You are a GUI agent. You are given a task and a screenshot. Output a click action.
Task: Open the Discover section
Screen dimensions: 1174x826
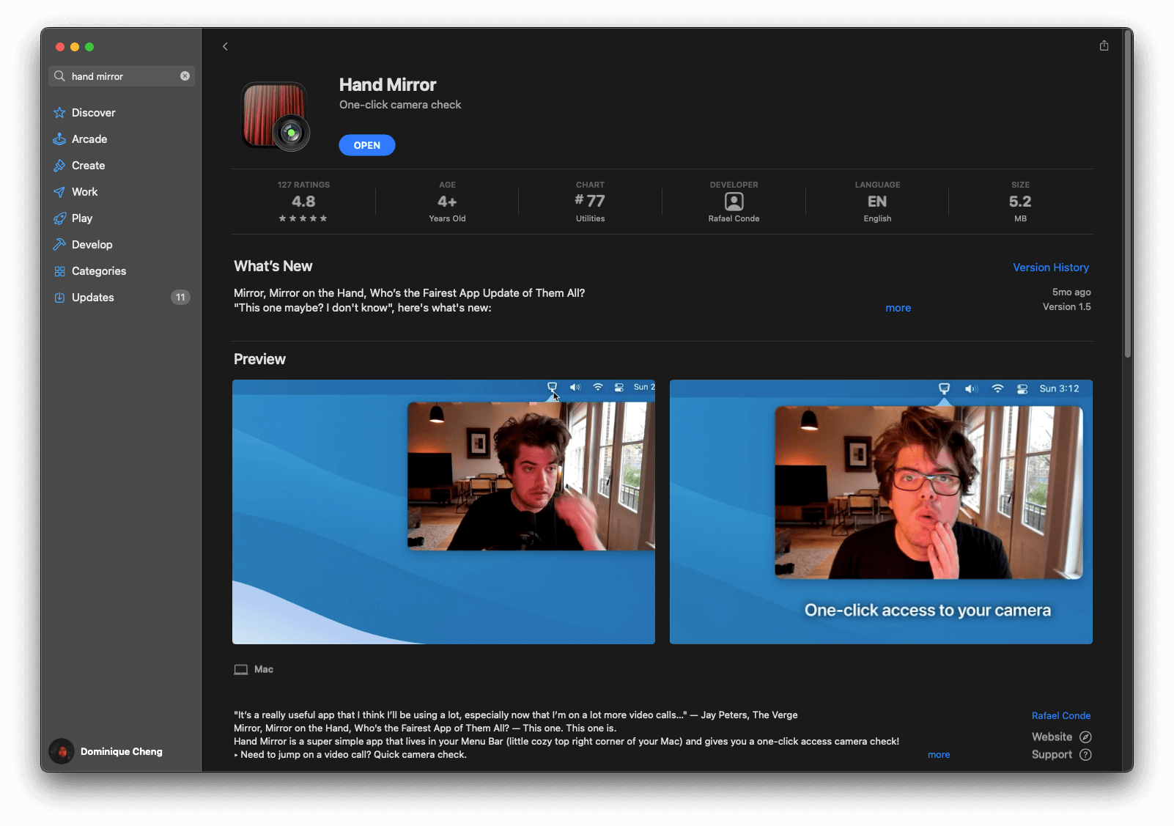(x=93, y=113)
